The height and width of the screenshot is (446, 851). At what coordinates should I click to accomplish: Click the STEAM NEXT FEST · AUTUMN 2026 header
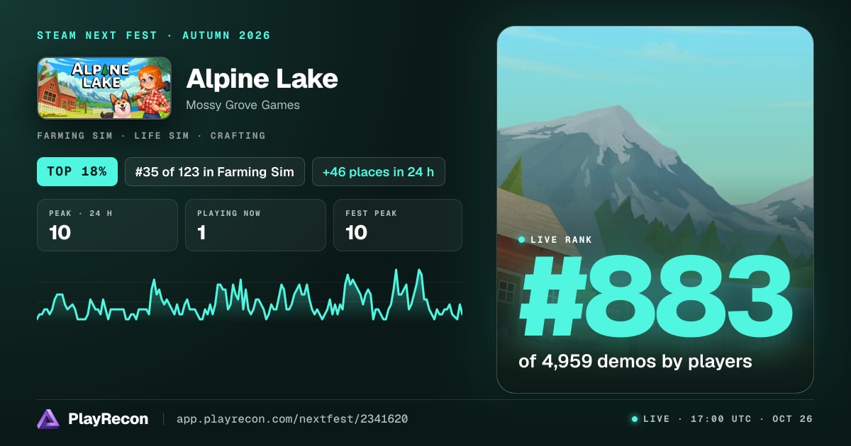154,35
